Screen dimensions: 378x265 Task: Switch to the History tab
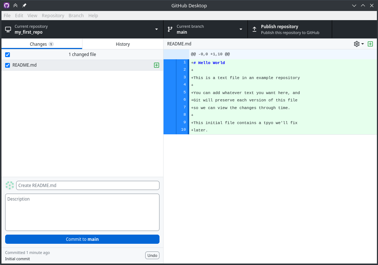[x=123, y=44]
